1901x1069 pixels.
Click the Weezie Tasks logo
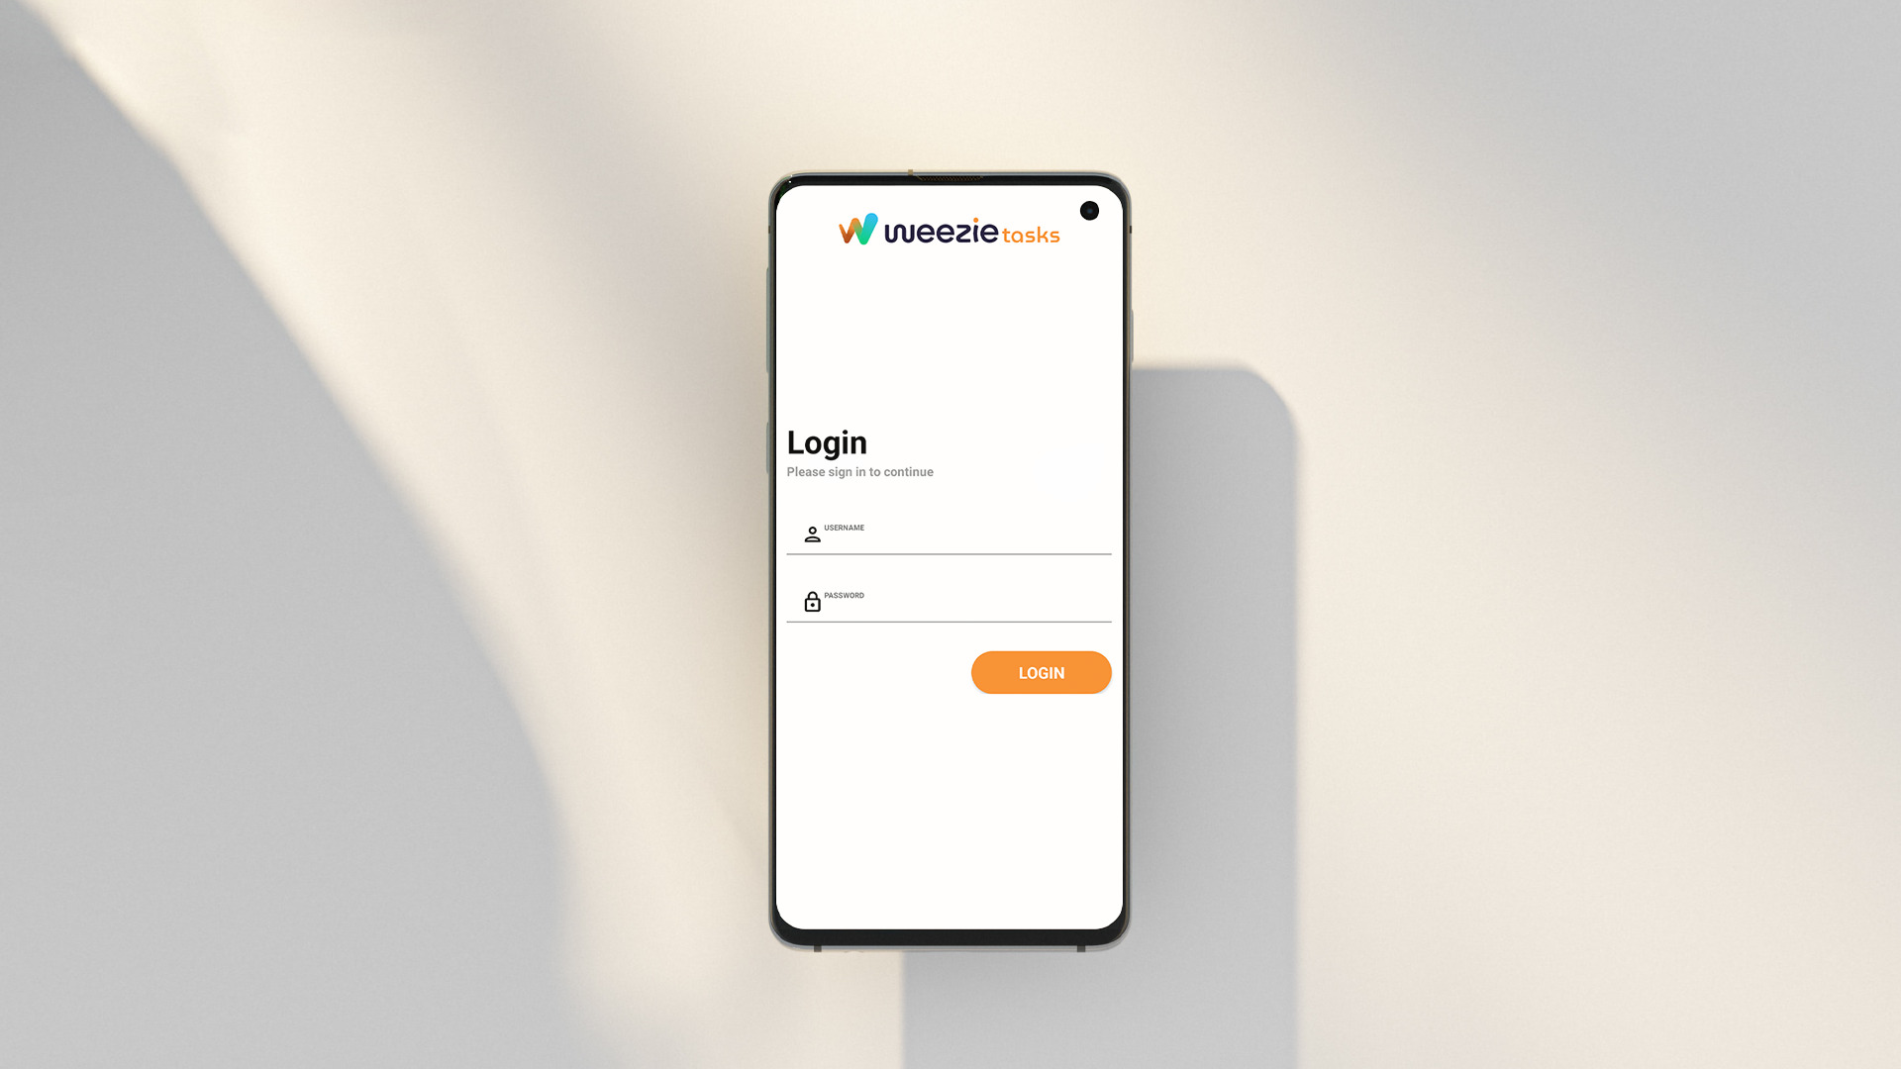click(950, 231)
